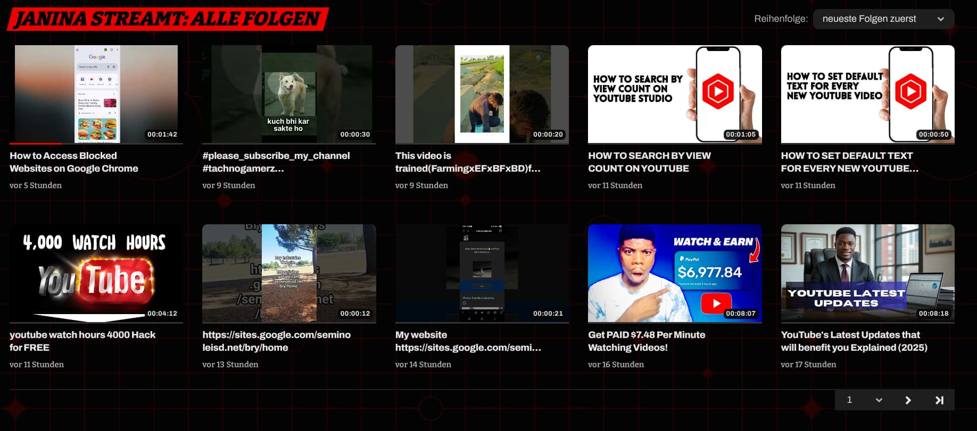Open 'How to set default text' thumbnail

tap(867, 94)
